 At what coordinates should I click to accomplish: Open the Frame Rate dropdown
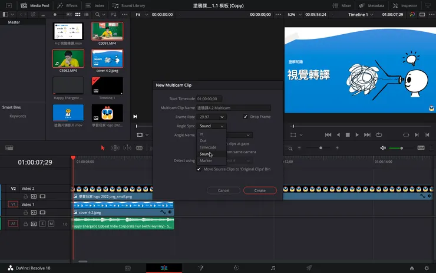point(212,117)
